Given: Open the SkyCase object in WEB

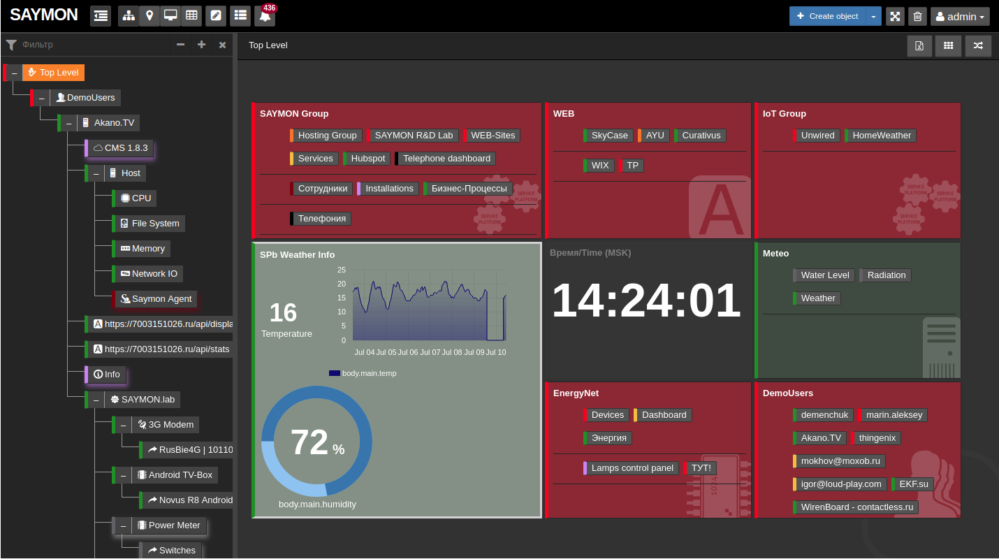Looking at the screenshot, I should point(609,136).
